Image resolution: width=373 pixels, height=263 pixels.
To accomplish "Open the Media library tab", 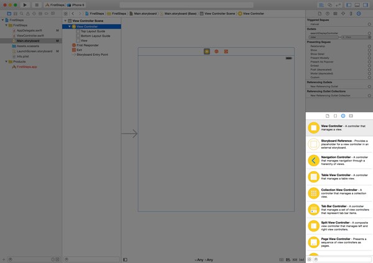I will click(351, 116).
